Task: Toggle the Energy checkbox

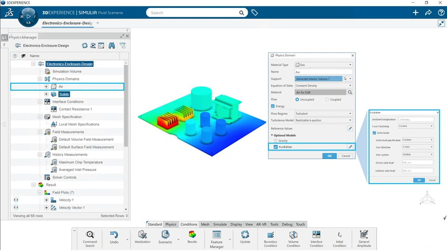Action: (x=273, y=106)
